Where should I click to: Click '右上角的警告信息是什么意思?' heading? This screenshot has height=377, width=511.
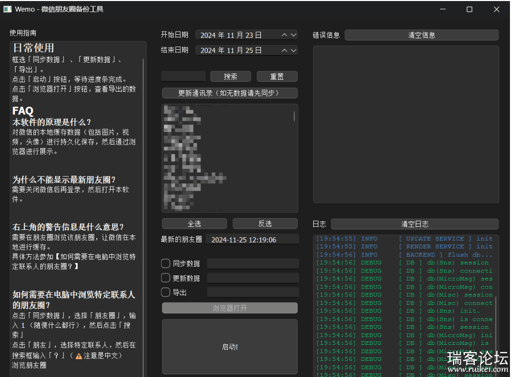pyautogui.click(x=68, y=227)
